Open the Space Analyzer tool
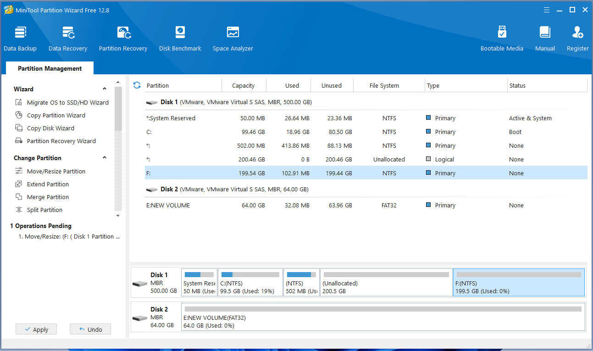Image resolution: width=593 pixels, height=351 pixels. pyautogui.click(x=233, y=39)
